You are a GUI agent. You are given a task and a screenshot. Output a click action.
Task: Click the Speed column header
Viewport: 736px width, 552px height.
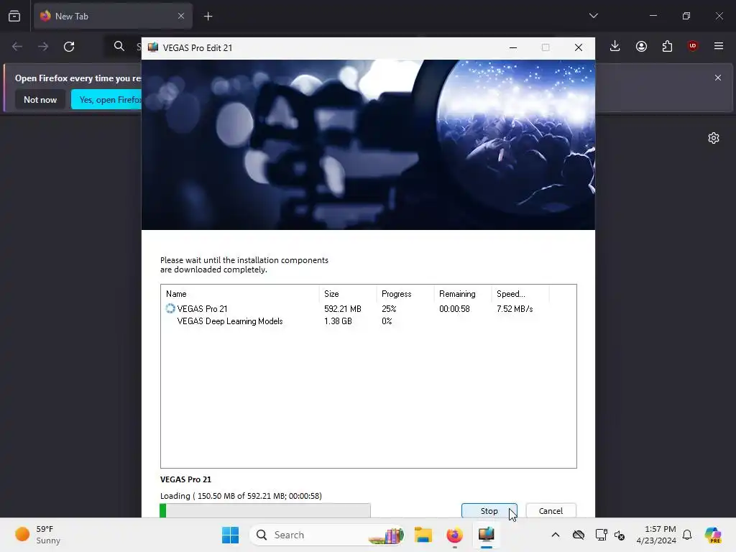pyautogui.click(x=520, y=294)
